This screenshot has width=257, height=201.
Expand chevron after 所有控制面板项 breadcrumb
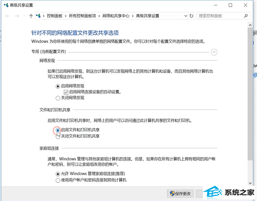99,16
